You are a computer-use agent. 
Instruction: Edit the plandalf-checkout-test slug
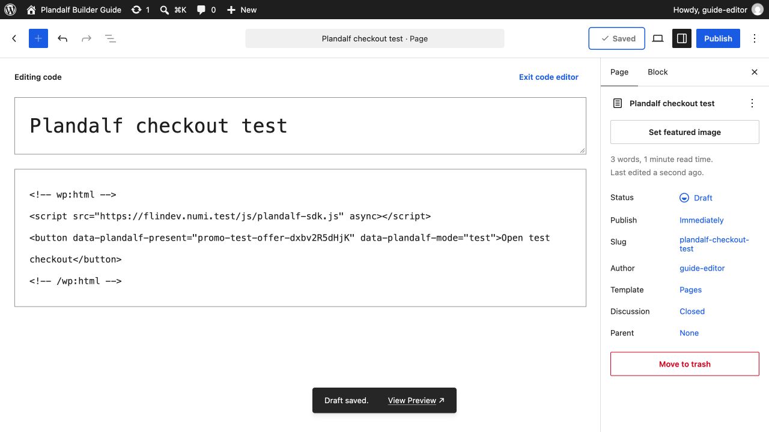(714, 244)
